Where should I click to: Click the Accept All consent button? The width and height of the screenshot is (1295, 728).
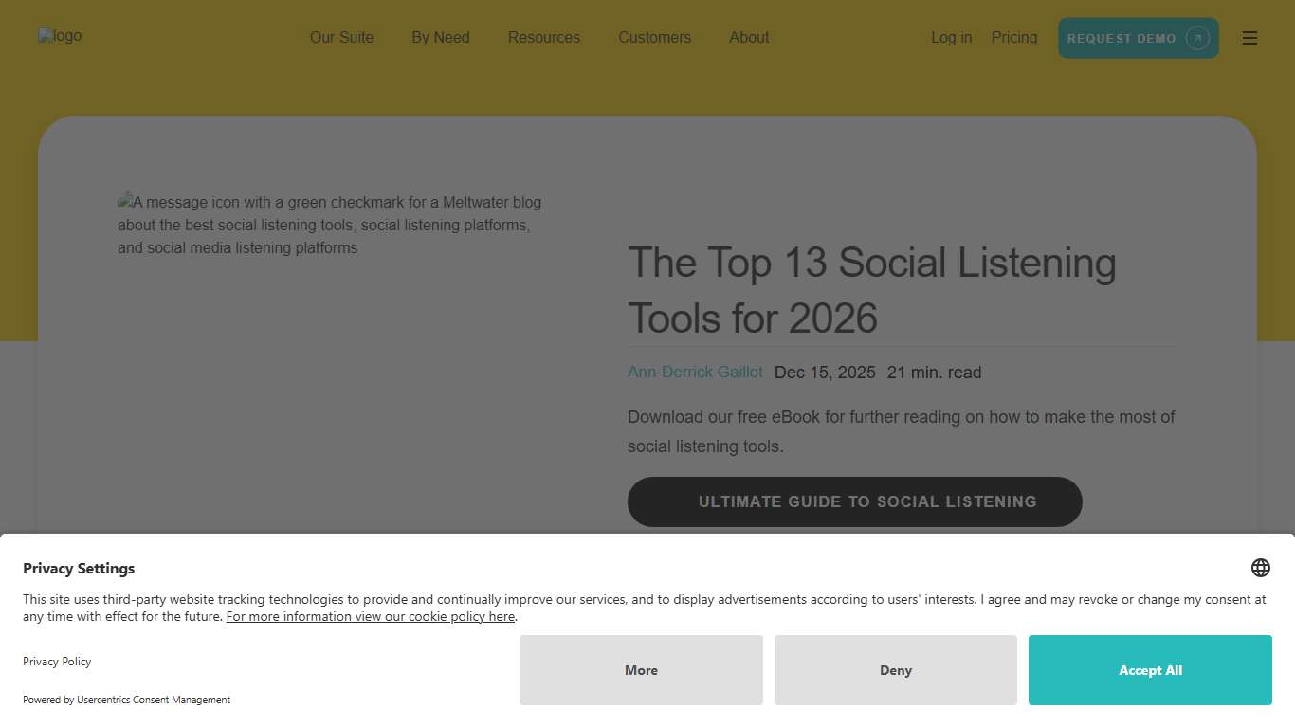[1149, 670]
